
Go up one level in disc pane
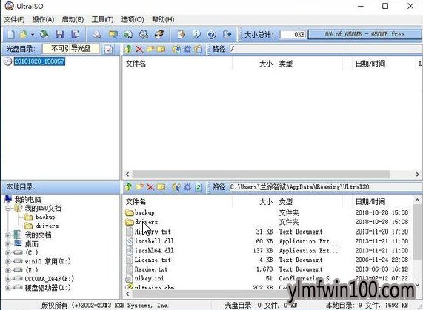[x=129, y=49]
